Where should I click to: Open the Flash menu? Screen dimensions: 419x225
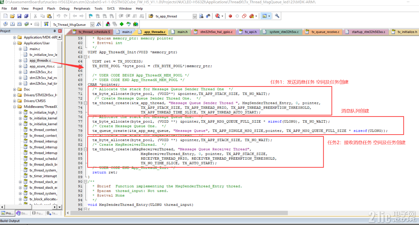(x=51, y=8)
